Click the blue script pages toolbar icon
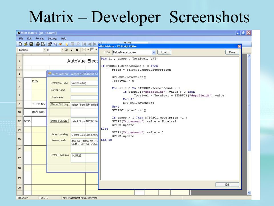 [x=55, y=44]
